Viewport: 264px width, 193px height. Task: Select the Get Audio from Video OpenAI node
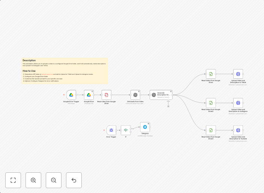pyautogui.click(x=135, y=95)
